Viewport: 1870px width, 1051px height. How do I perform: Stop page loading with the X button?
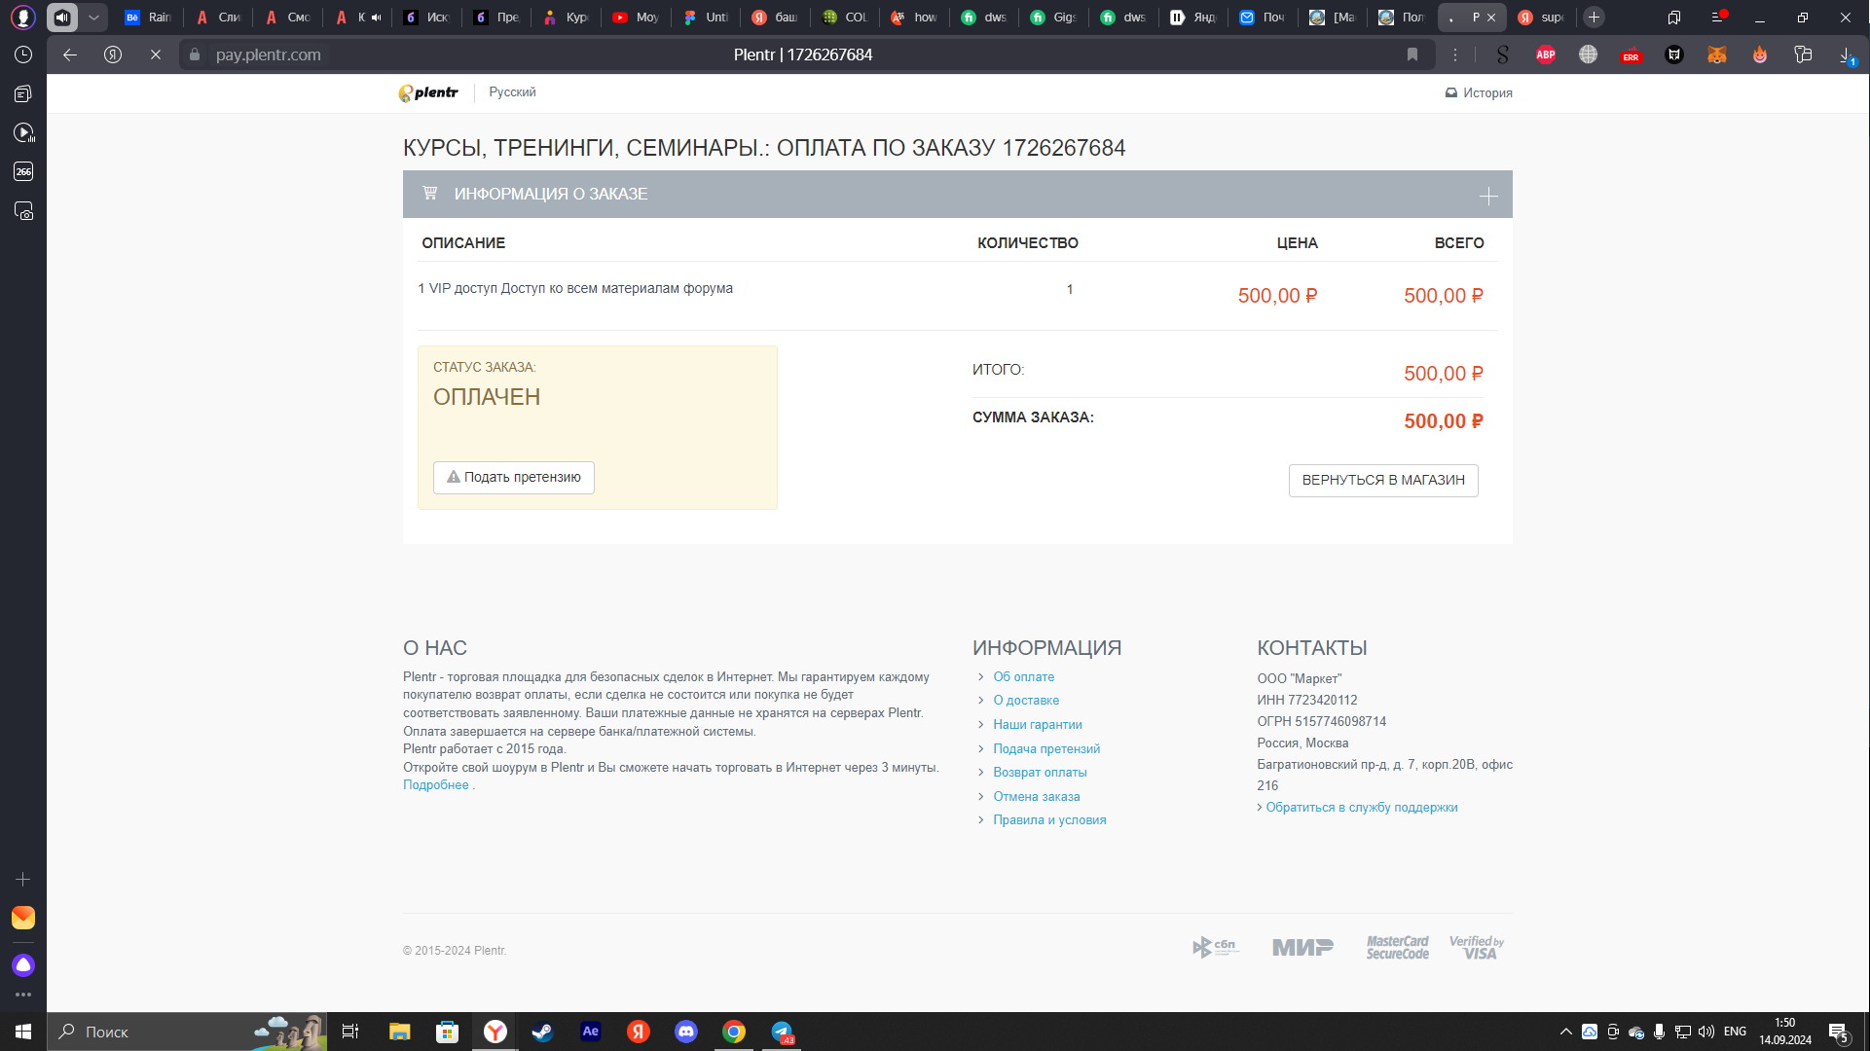156,54
